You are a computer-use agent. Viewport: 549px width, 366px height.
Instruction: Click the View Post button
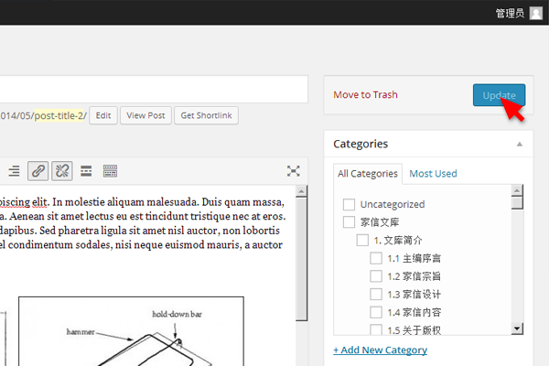(145, 115)
